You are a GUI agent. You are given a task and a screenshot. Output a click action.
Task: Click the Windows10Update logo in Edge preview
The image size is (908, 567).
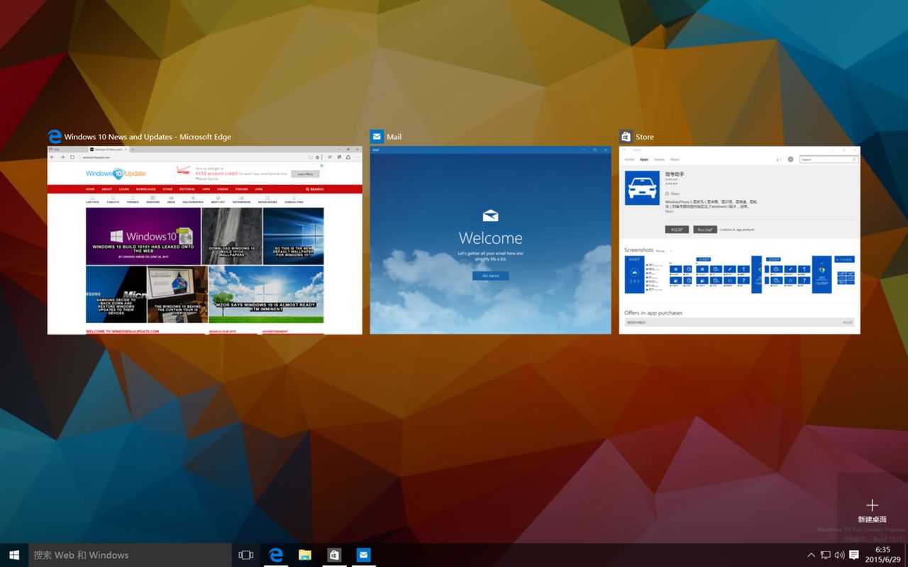[x=116, y=173]
